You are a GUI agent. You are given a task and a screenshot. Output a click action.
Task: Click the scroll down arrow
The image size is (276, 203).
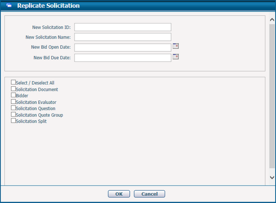click(272, 177)
